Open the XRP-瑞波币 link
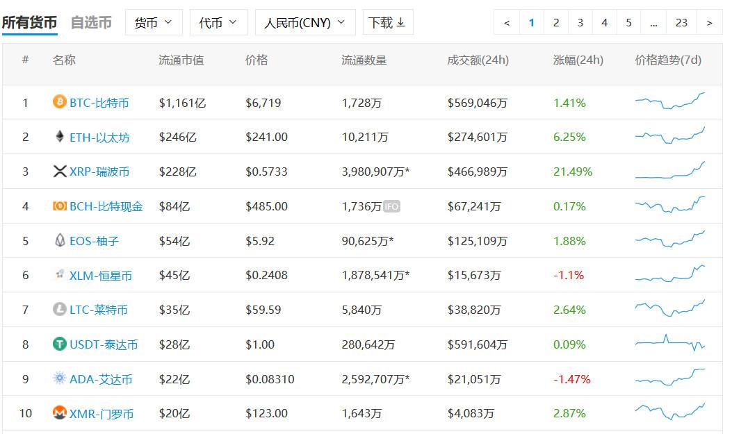 pos(99,172)
